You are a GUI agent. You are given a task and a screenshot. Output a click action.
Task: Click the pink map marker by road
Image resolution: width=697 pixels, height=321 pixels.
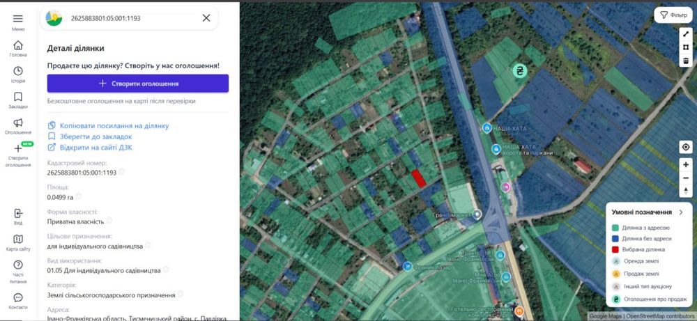coord(505,187)
